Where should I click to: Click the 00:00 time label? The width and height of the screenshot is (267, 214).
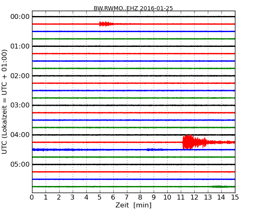coord(20,17)
